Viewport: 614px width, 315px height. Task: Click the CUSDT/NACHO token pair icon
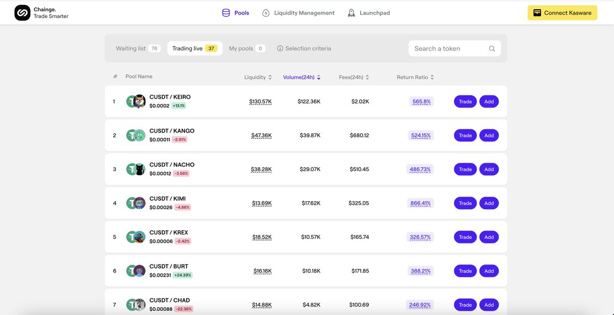point(136,169)
